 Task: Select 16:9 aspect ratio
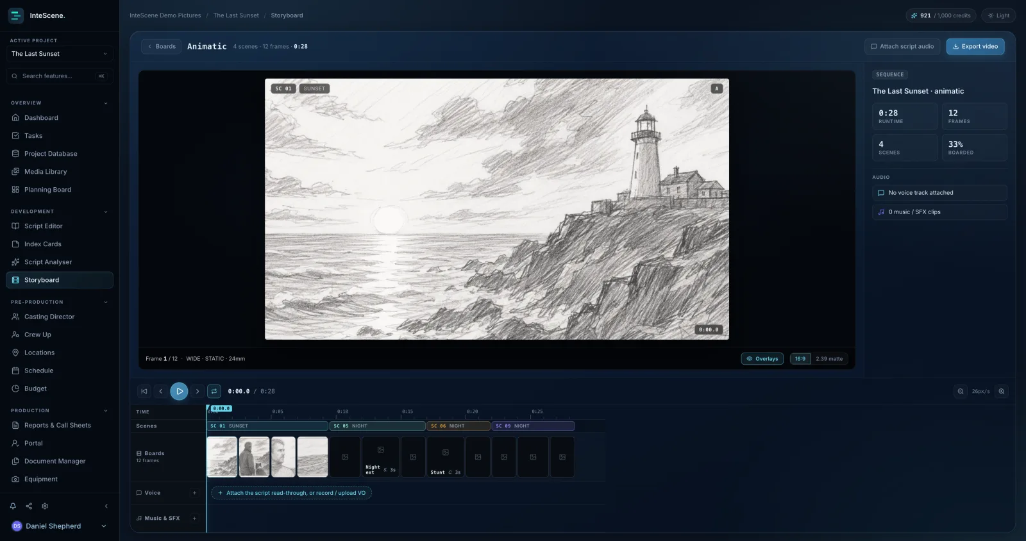[x=800, y=359]
